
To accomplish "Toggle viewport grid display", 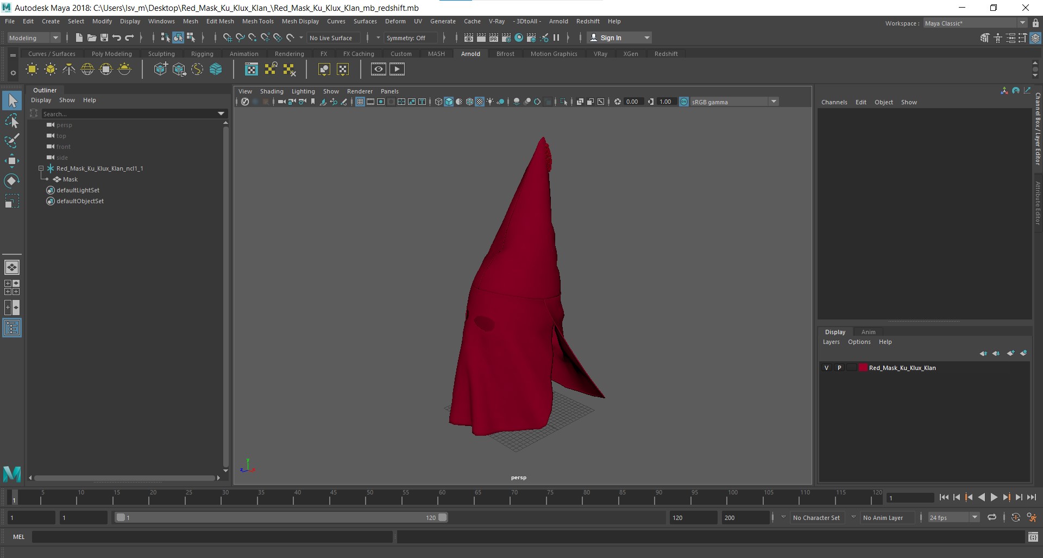I will click(360, 102).
